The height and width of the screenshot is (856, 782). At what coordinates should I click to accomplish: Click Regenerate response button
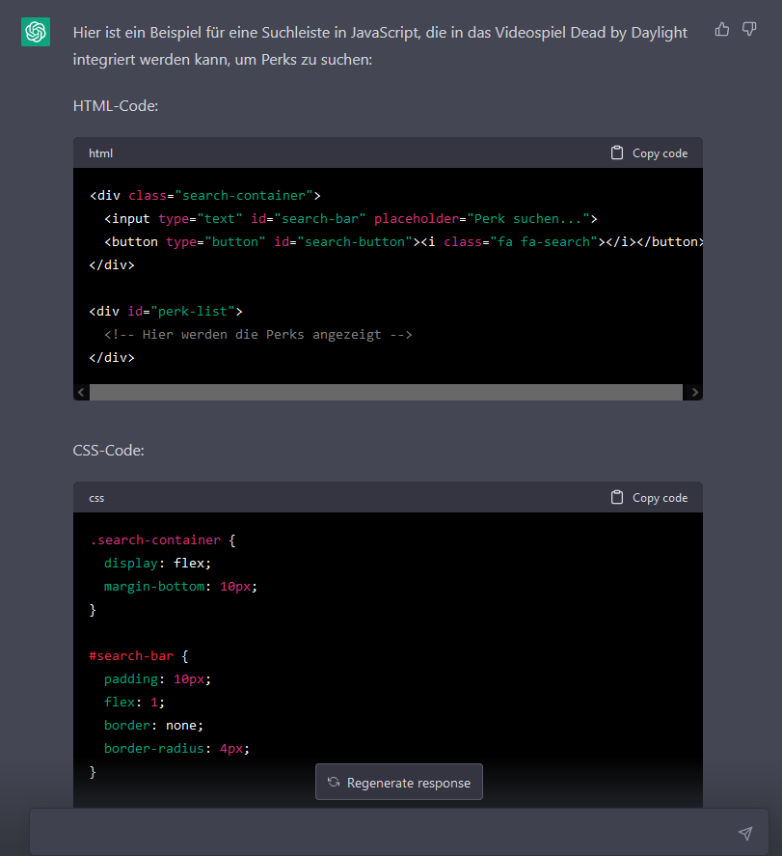tap(398, 782)
